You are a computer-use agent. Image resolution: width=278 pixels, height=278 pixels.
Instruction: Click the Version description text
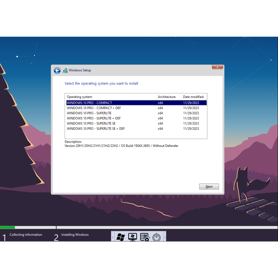tap(121, 146)
